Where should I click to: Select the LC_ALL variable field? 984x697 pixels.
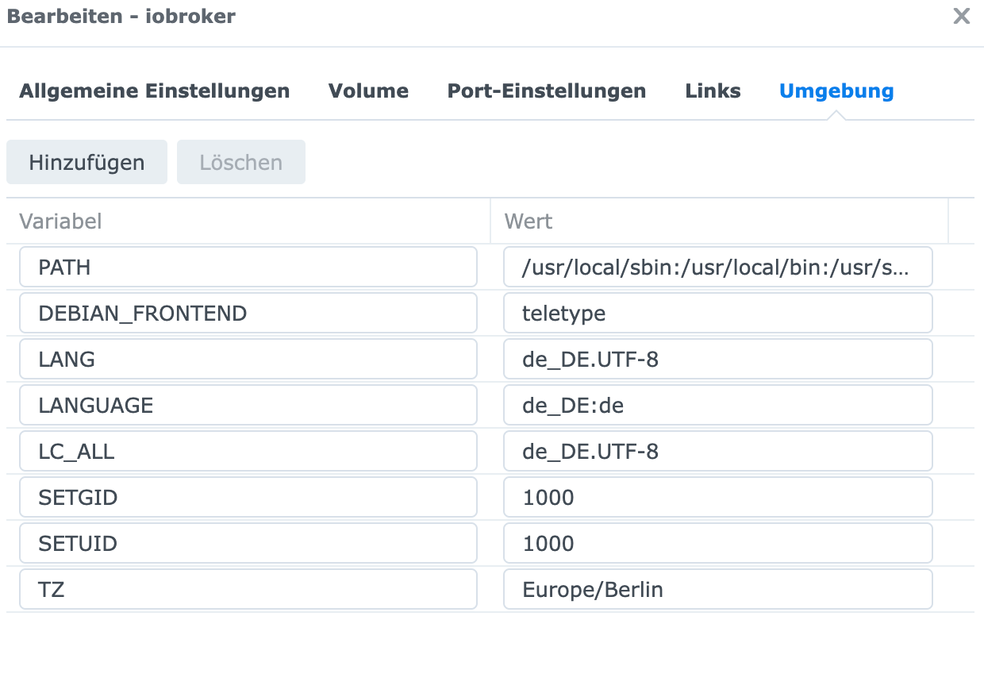pos(248,452)
